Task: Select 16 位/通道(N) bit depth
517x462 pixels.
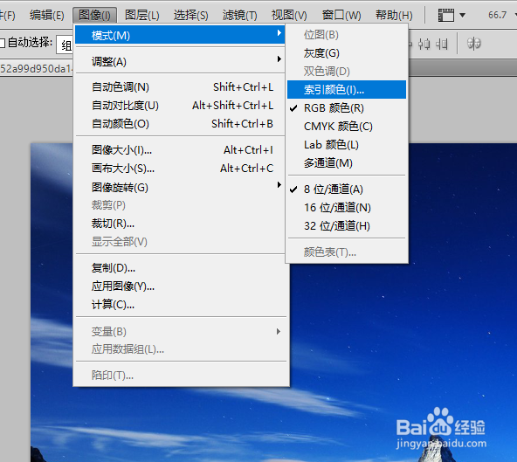Action: 347,208
